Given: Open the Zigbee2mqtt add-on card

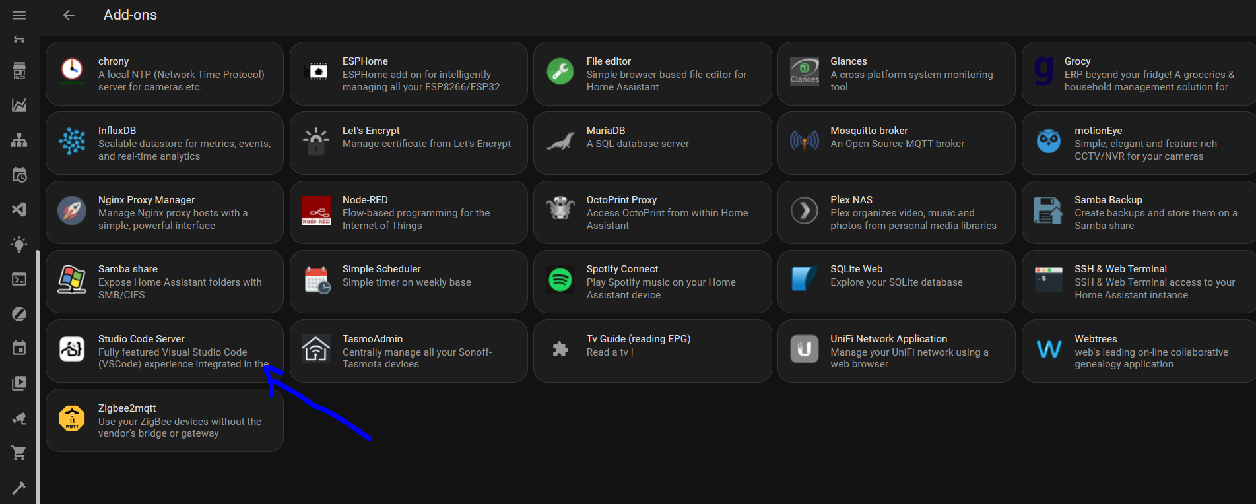Looking at the screenshot, I should click(x=164, y=420).
